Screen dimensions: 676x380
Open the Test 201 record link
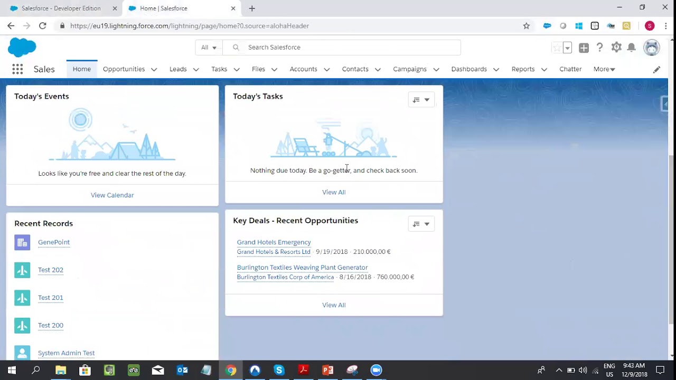51,298
